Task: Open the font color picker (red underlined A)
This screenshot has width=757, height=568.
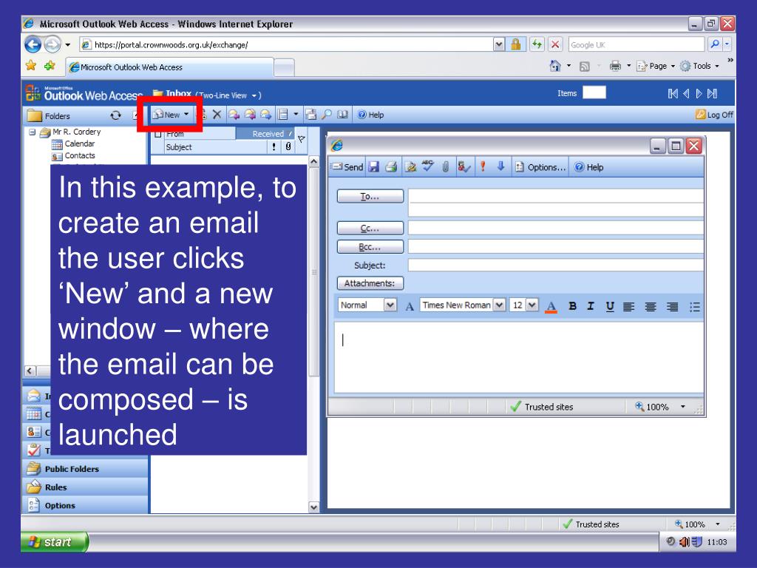Action: click(551, 306)
